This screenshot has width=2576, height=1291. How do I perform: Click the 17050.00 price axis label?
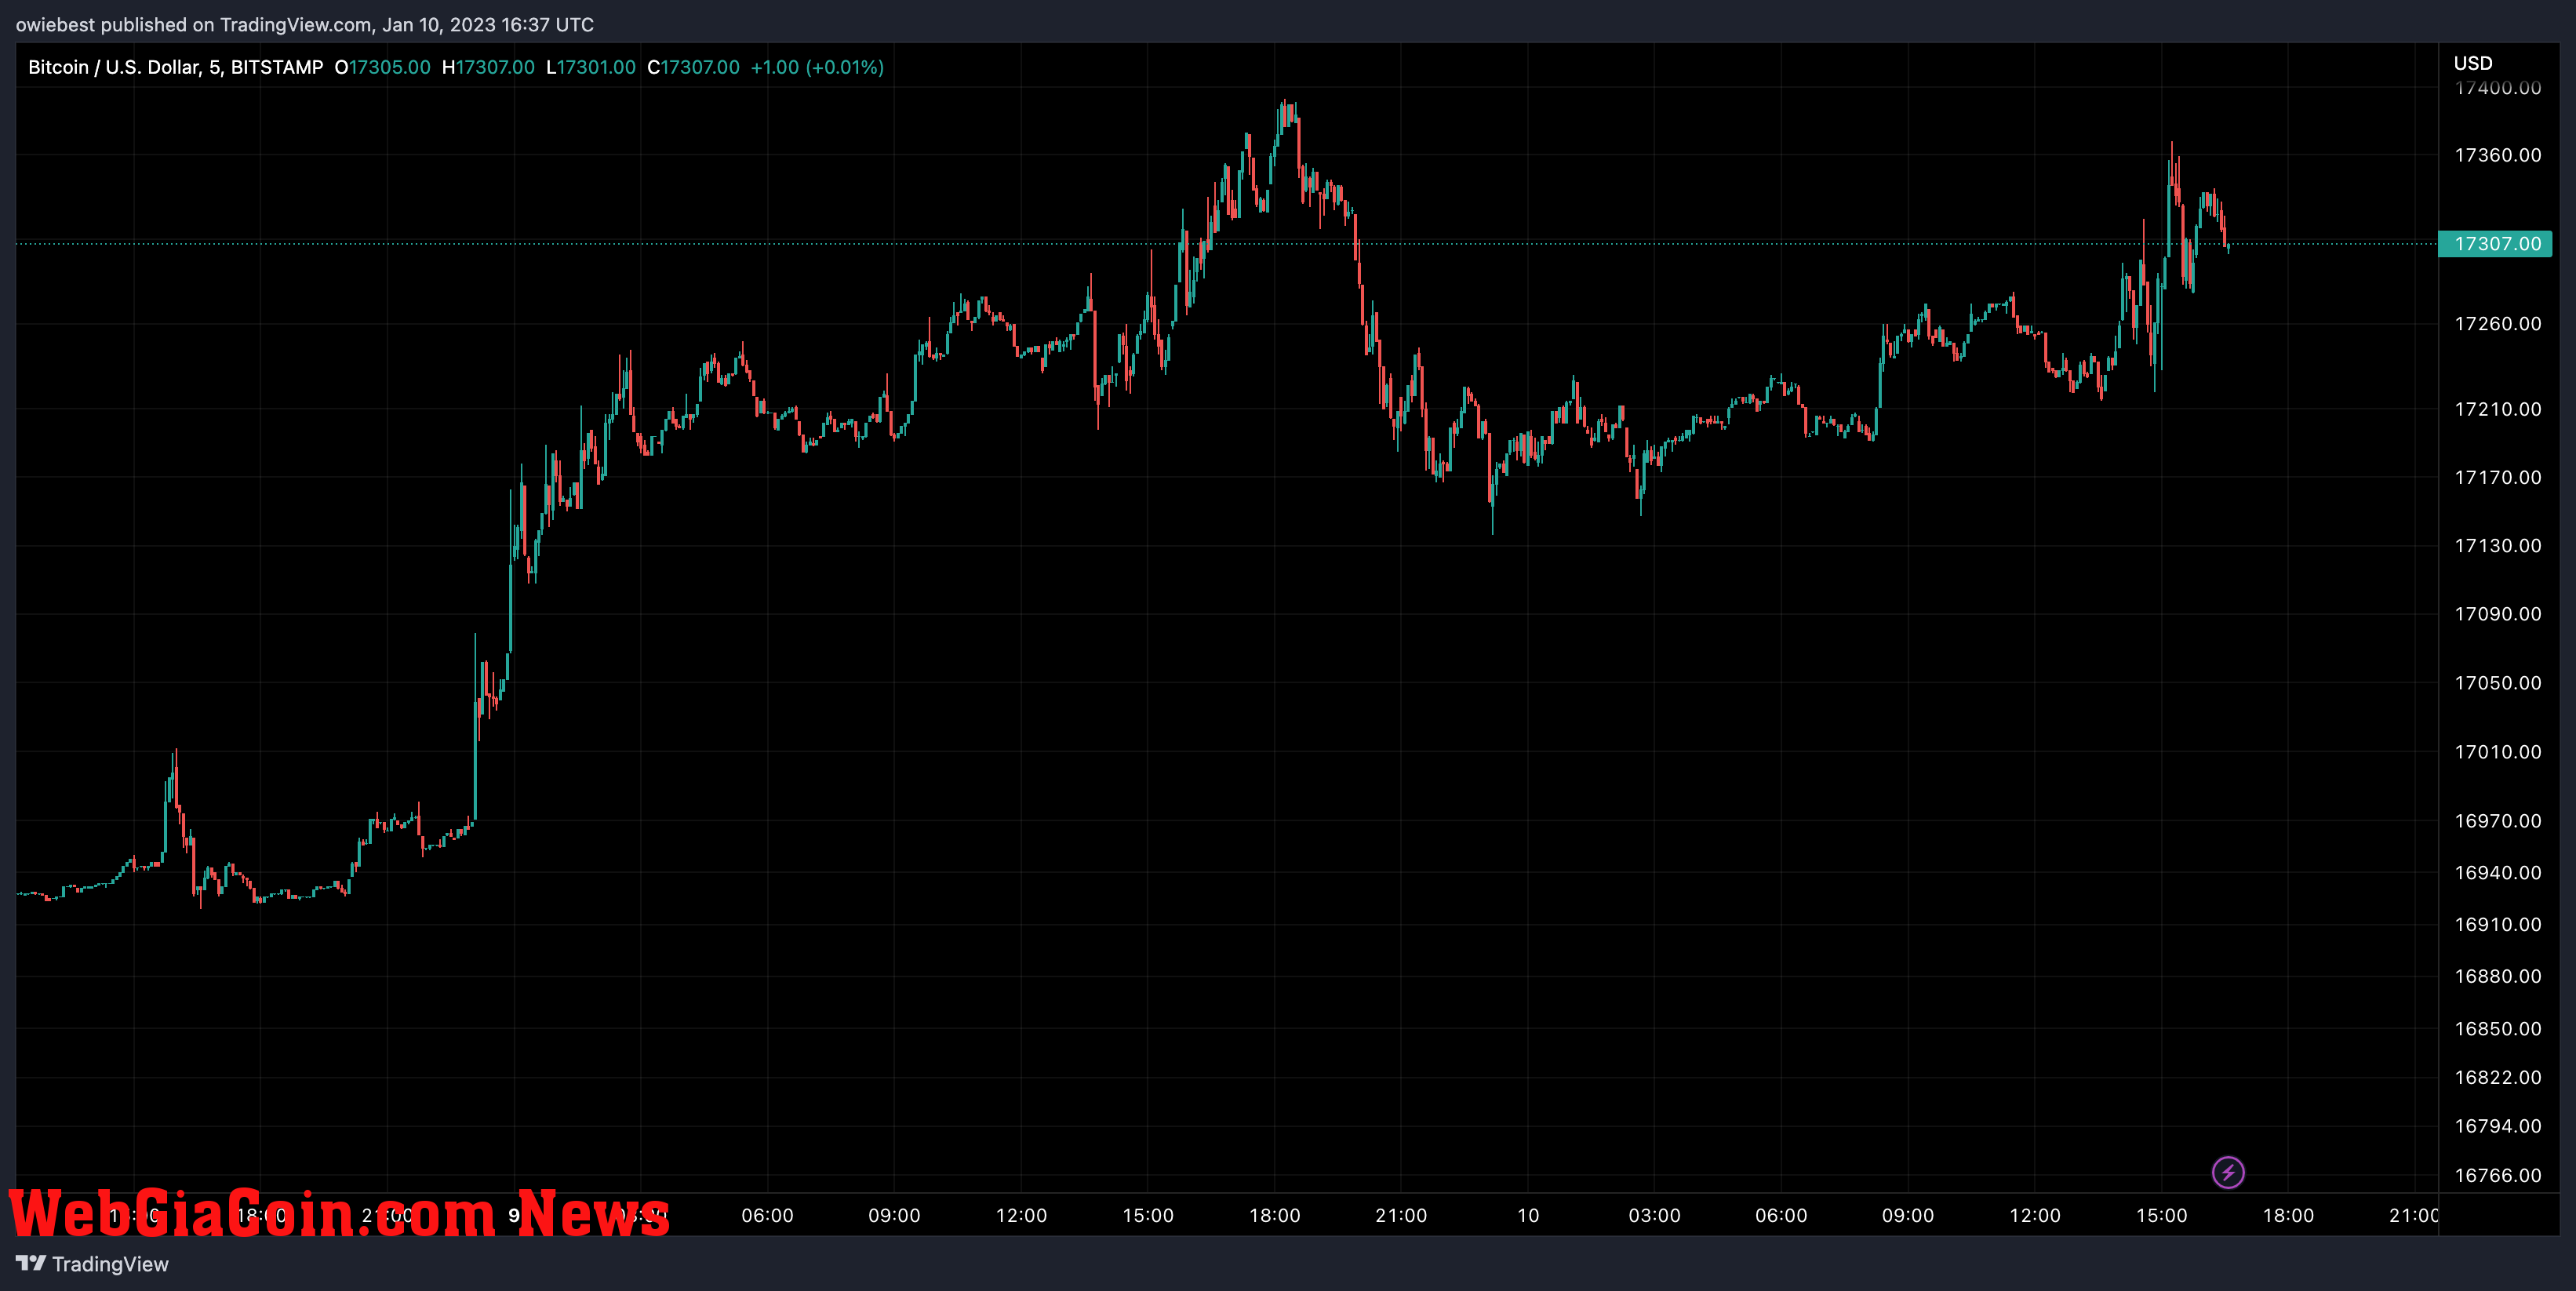2497,683
